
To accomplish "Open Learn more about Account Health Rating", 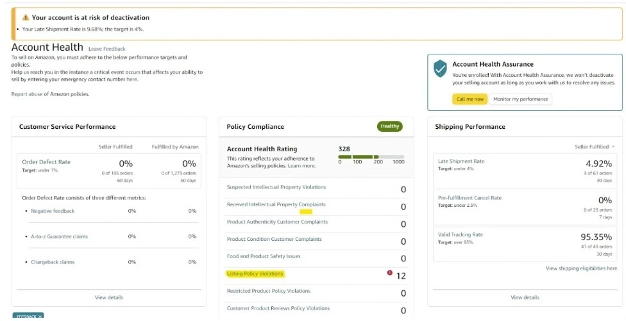I will [301, 165].
